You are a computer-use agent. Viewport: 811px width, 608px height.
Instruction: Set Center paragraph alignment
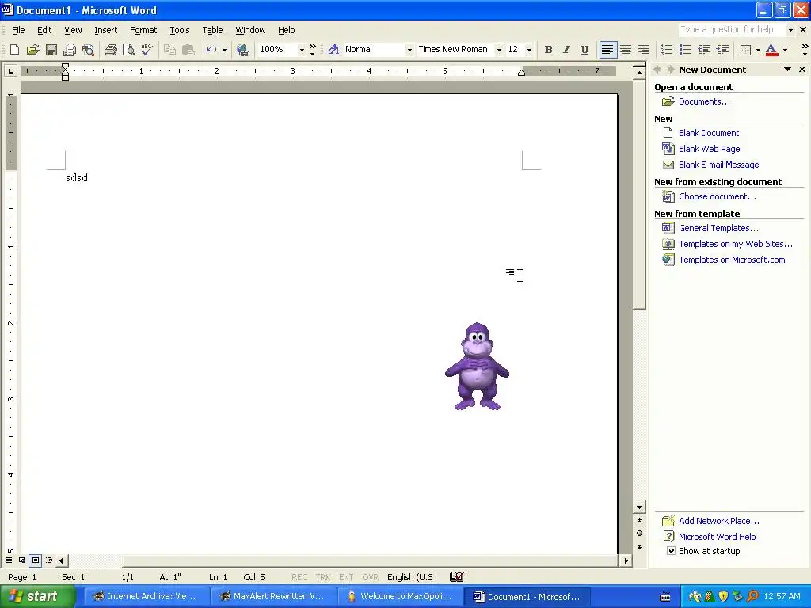click(x=626, y=50)
